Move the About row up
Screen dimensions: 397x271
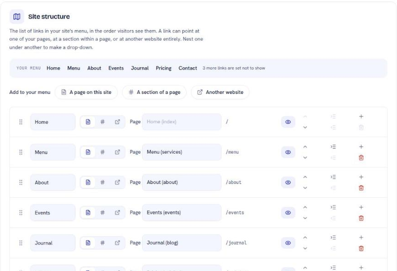(305, 177)
